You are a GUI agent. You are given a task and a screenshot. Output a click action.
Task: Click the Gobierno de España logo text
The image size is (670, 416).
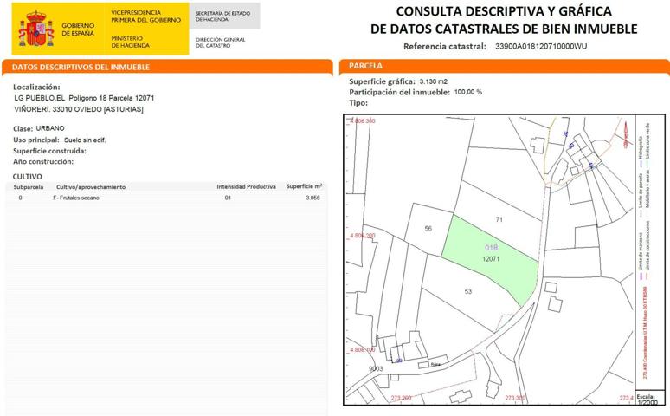pos(78,29)
